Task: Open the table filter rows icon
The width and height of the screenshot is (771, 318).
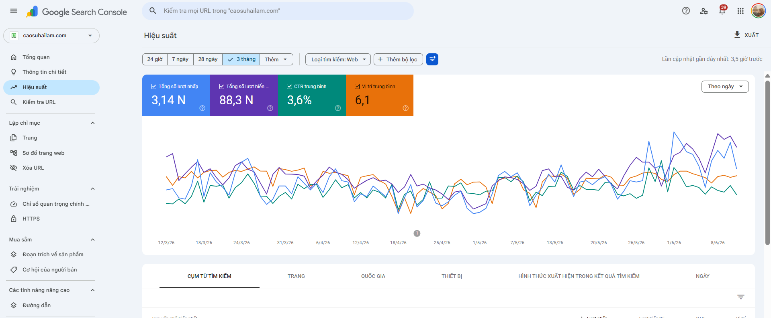Action: point(741,297)
